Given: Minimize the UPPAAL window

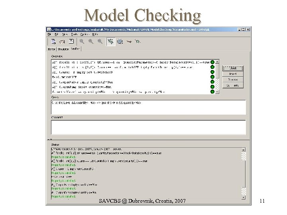Looking at the screenshot, I should click(x=240, y=29).
